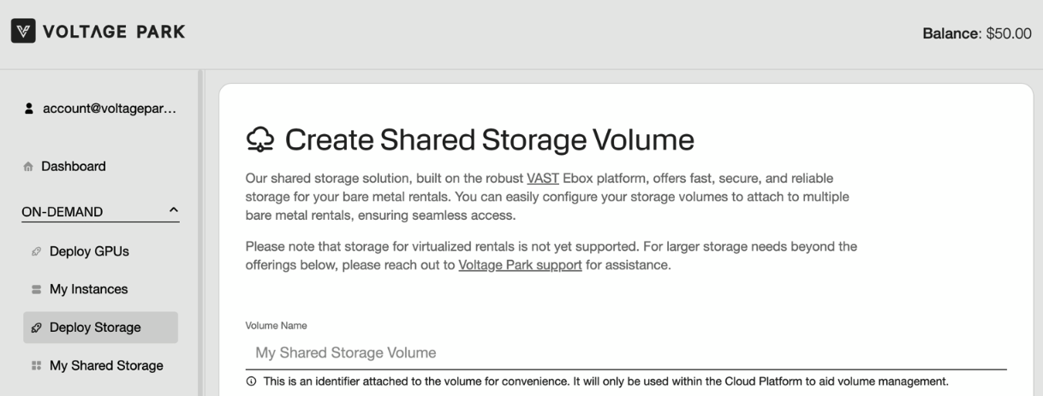1043x396 pixels.
Task: Click the sidebar vertical scrollbar
Action: 200,231
